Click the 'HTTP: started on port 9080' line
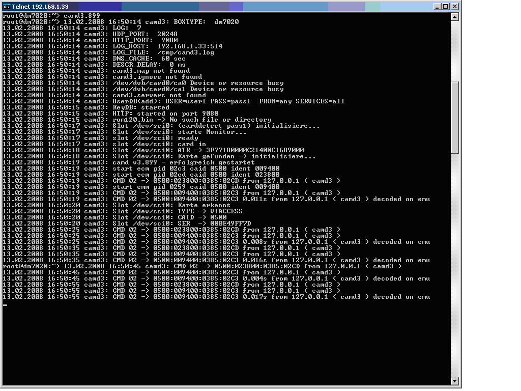This screenshot has height=391, width=521. [165, 114]
